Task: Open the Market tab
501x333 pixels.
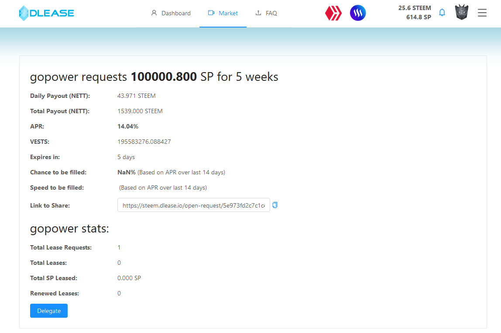Action: click(x=223, y=13)
